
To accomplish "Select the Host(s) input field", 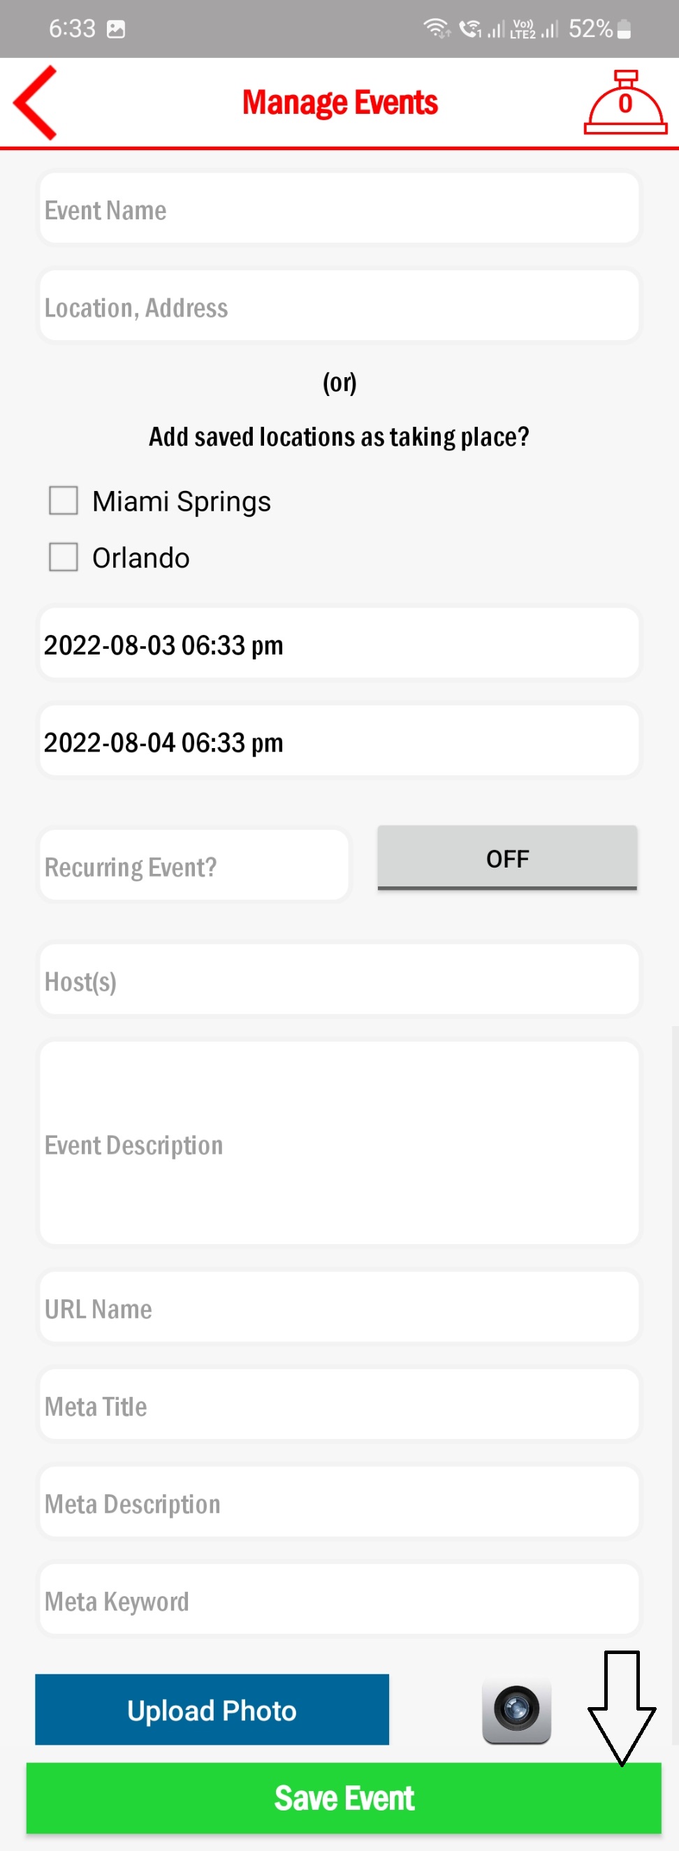I will pos(338,980).
